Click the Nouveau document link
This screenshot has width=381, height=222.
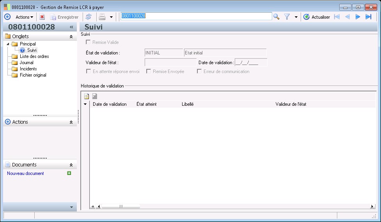click(25, 173)
